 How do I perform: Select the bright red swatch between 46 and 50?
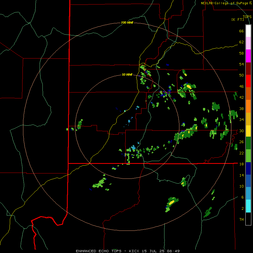[x=248, y=81]
